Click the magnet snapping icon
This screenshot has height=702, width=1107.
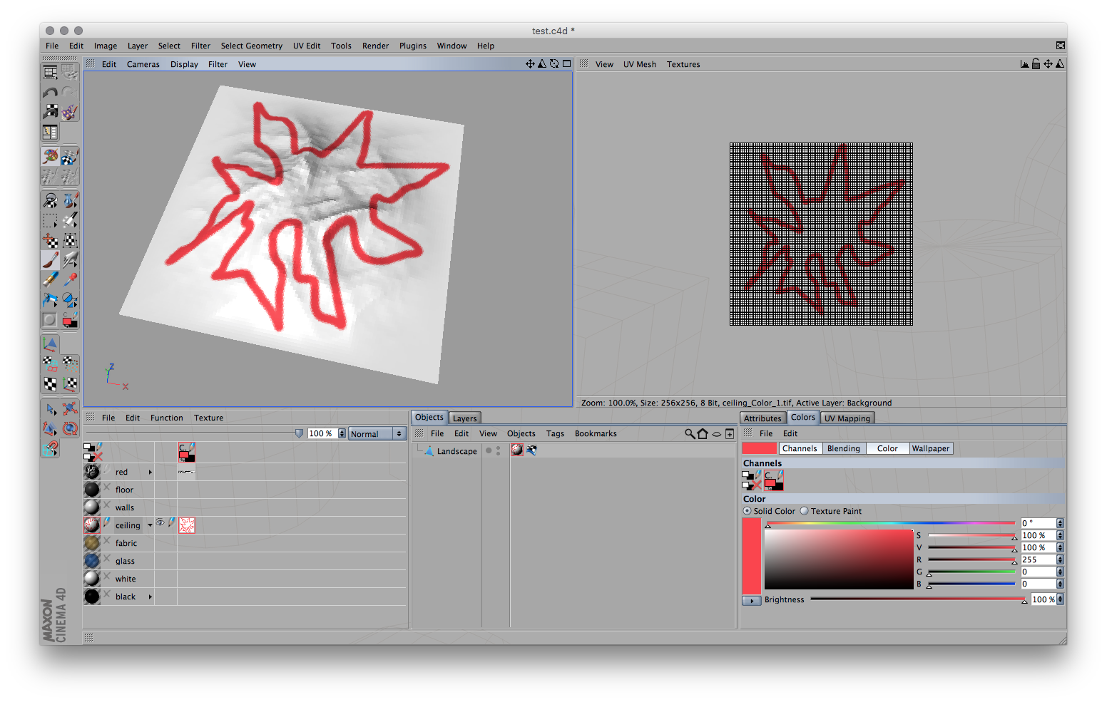[x=50, y=448]
